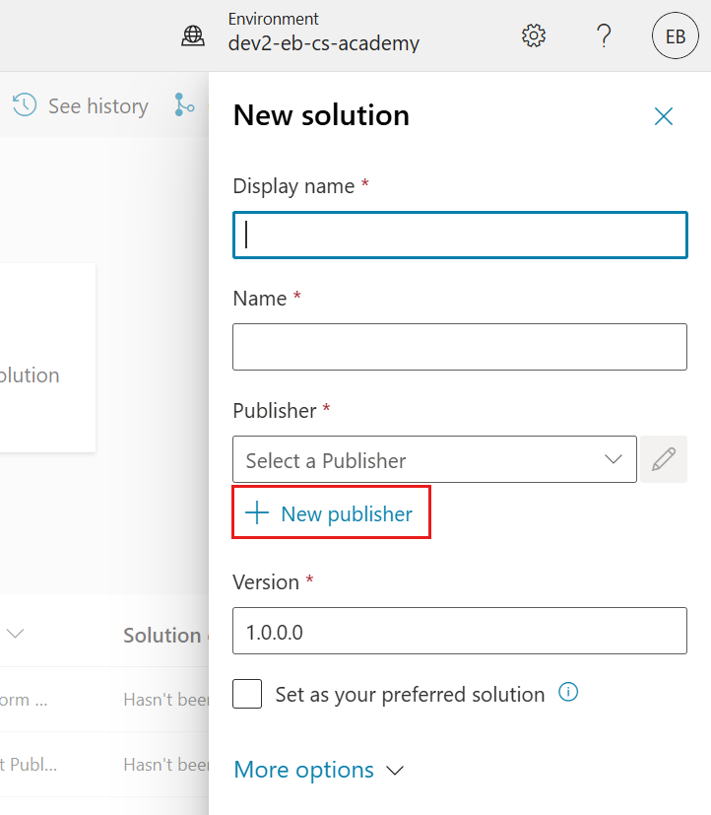Open the EB user account avatar
The width and height of the screenshot is (711, 815).
click(675, 36)
